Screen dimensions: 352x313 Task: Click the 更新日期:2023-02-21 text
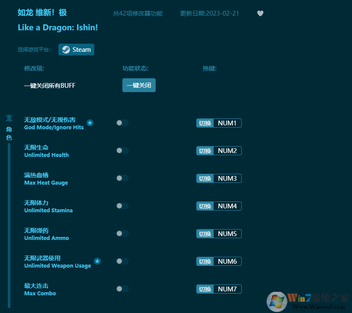pos(209,13)
